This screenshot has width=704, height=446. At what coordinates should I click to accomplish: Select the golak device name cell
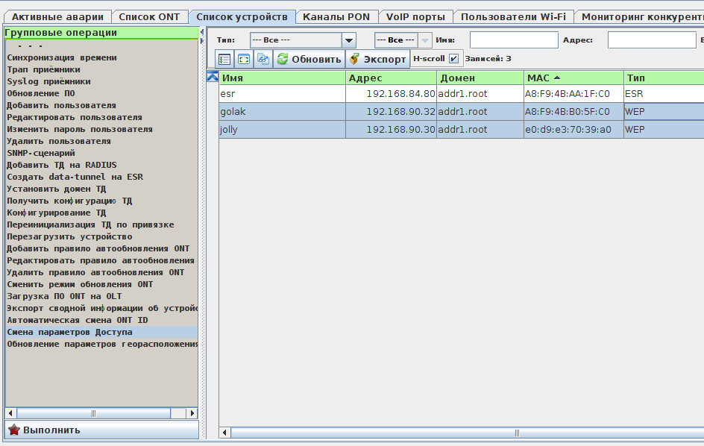(x=283, y=111)
